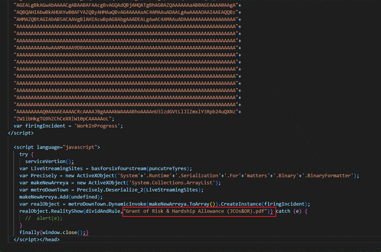Click the base64 line beginning "AQBQAHIAbwBkAHUAYwB0"
The height and width of the screenshot is (252, 381).
click(127, 12)
